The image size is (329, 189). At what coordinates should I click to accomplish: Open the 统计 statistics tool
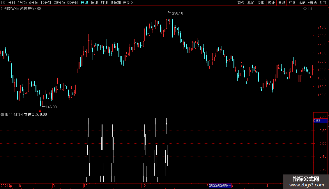pos(271,3)
